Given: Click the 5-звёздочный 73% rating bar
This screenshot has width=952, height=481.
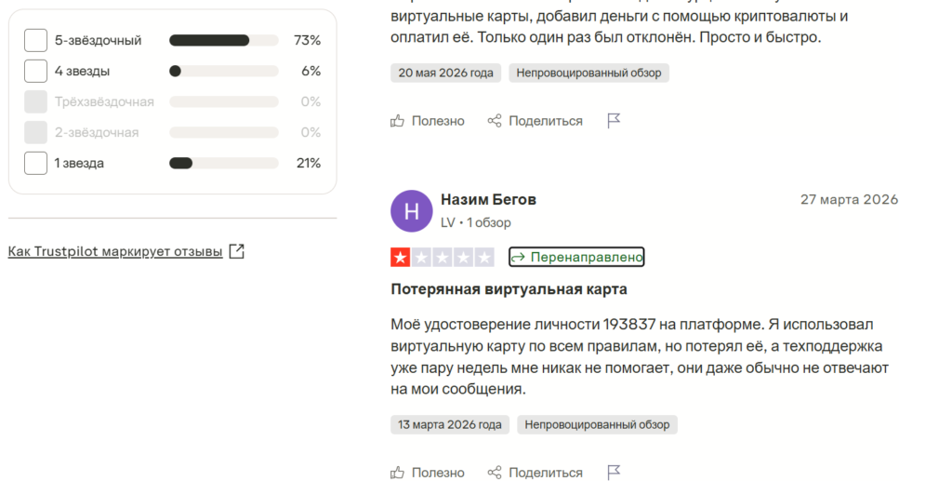Looking at the screenshot, I should [223, 40].
